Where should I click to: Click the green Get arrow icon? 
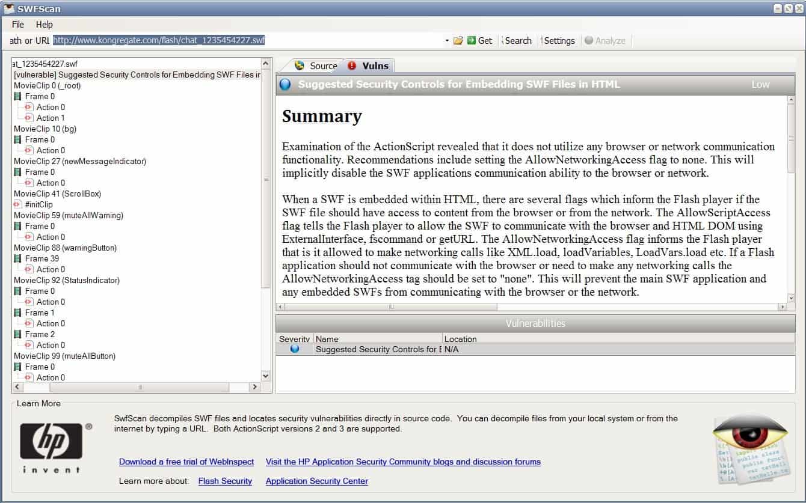coord(472,40)
